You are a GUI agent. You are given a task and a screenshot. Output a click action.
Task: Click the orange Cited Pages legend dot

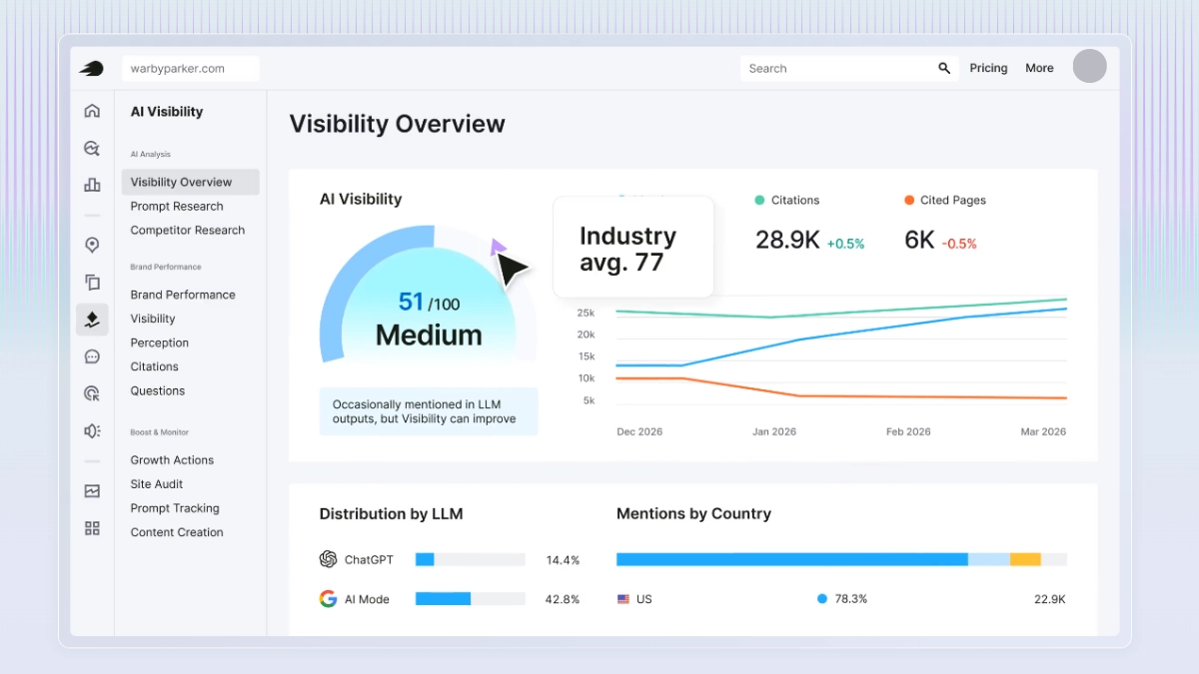(909, 200)
